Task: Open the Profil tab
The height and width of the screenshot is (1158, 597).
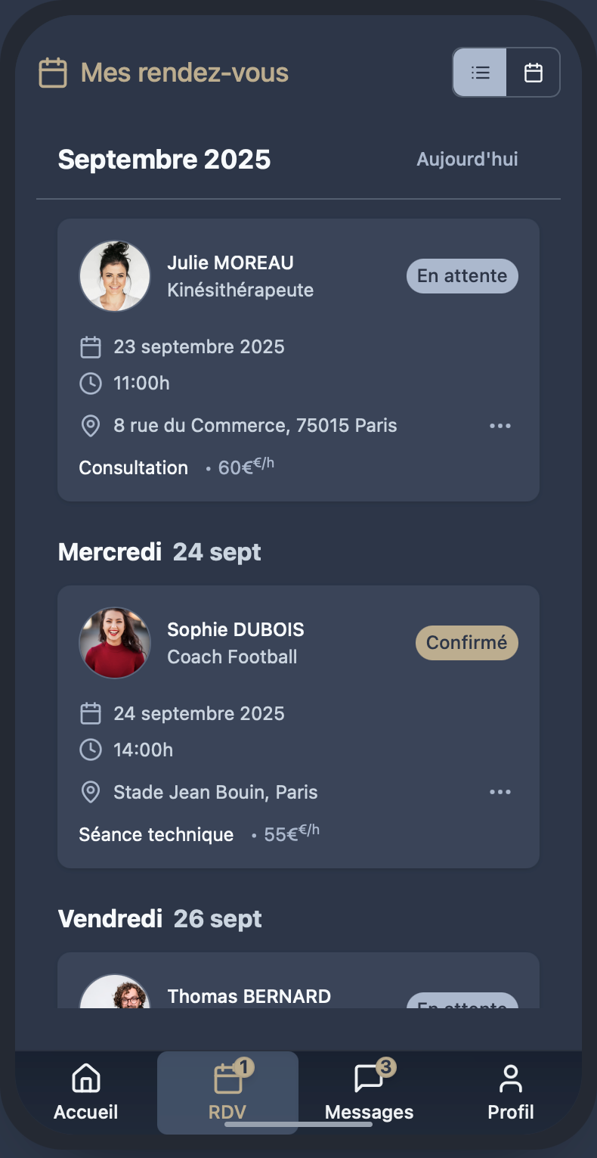Action: click(x=511, y=1092)
